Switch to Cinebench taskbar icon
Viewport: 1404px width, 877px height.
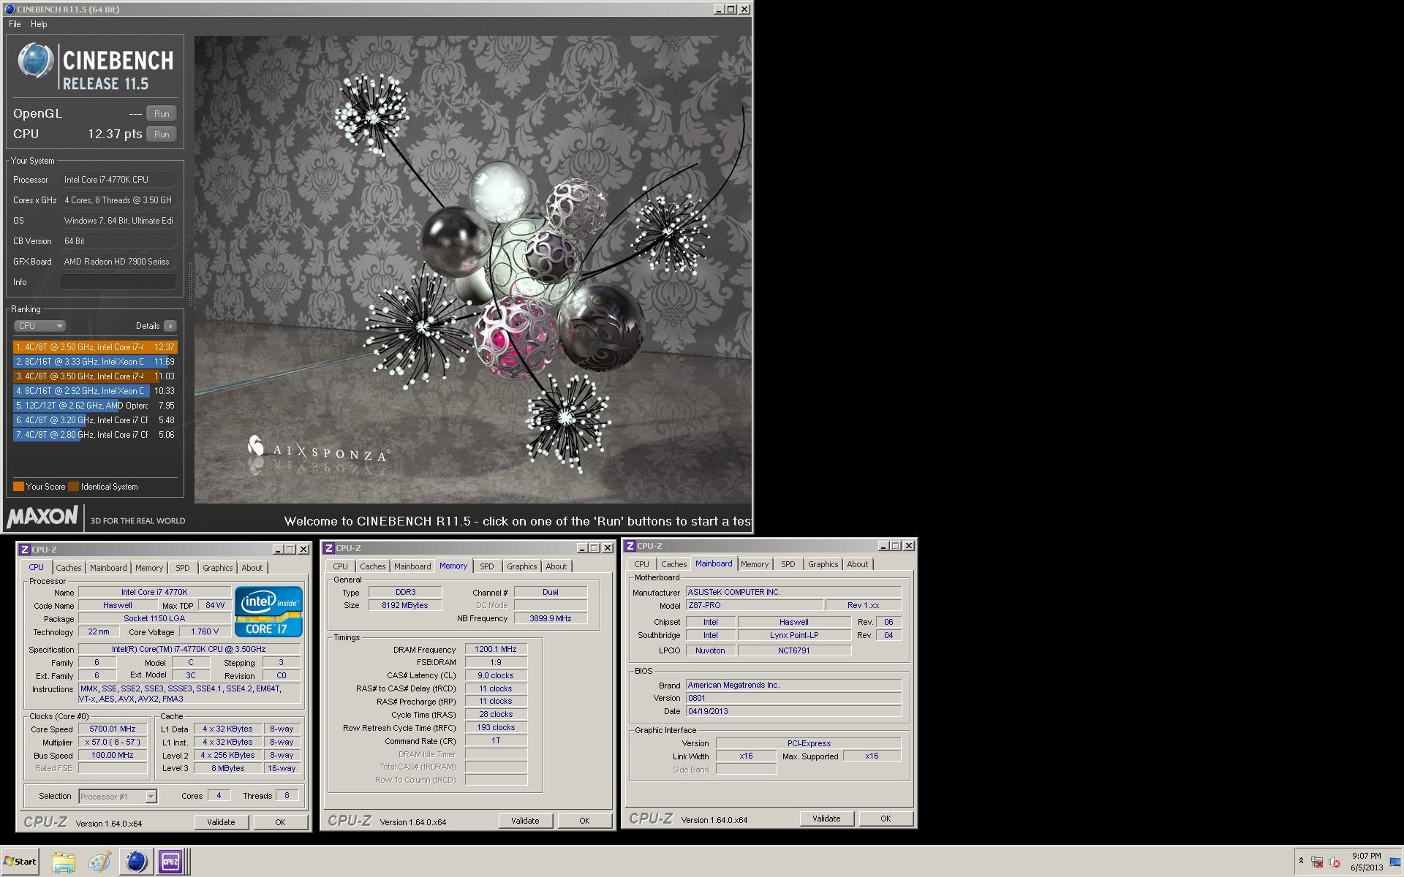136,862
